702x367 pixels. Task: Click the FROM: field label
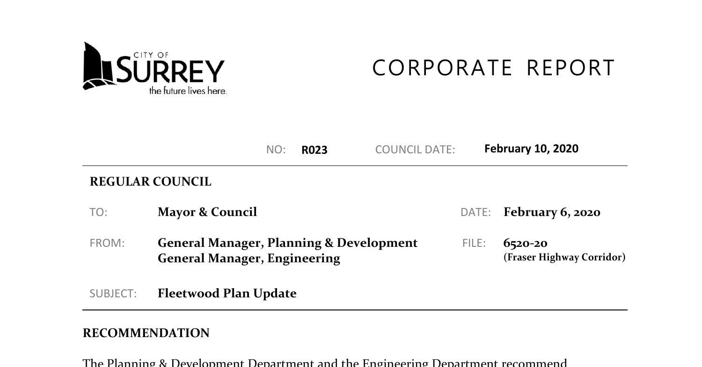click(x=107, y=243)
